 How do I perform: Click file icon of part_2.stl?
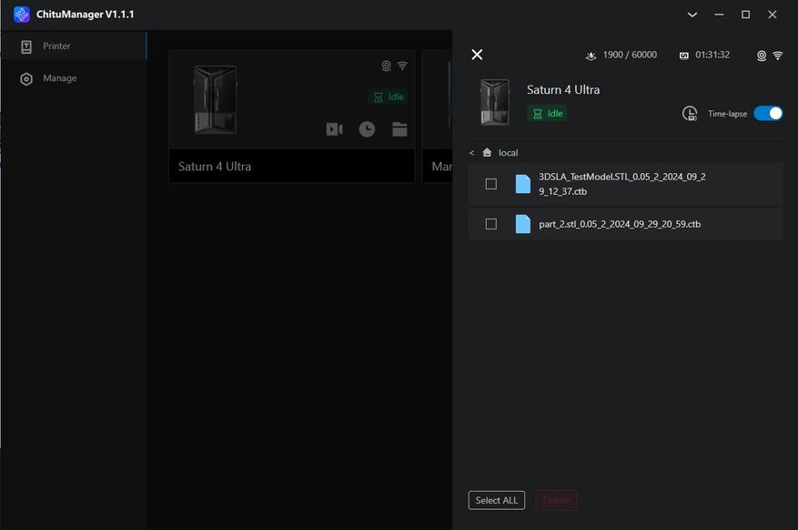[522, 224]
